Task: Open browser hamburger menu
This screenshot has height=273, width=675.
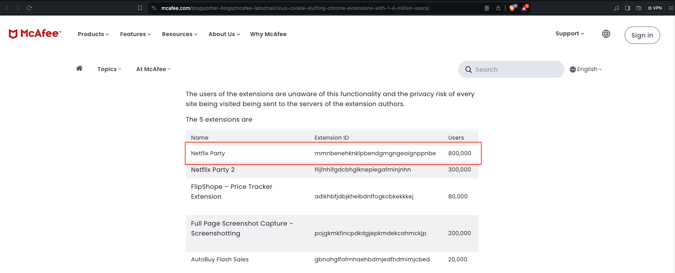Action: 671,8
